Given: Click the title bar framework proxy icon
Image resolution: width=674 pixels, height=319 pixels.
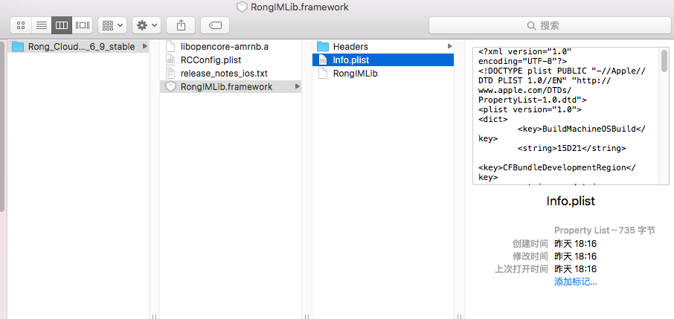Looking at the screenshot, I should point(242,7).
